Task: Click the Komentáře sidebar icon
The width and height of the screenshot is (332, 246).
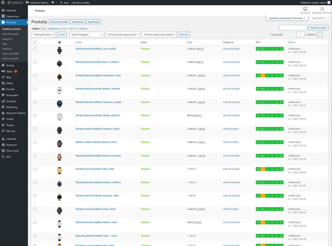Action: [3, 95]
